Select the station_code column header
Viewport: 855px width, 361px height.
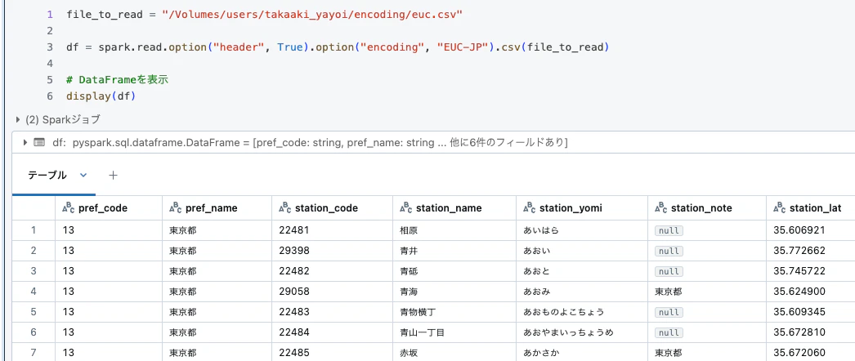tap(332, 208)
